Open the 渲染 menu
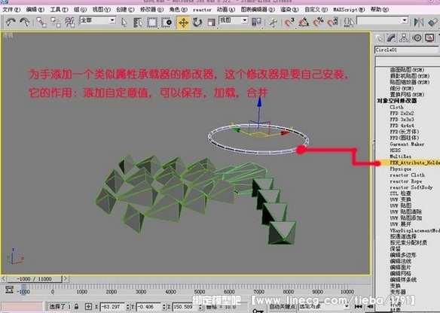The image size is (440, 313). tap(290, 10)
